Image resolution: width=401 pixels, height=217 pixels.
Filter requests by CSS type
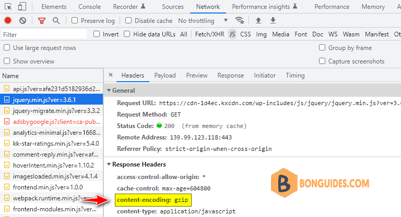(245, 34)
